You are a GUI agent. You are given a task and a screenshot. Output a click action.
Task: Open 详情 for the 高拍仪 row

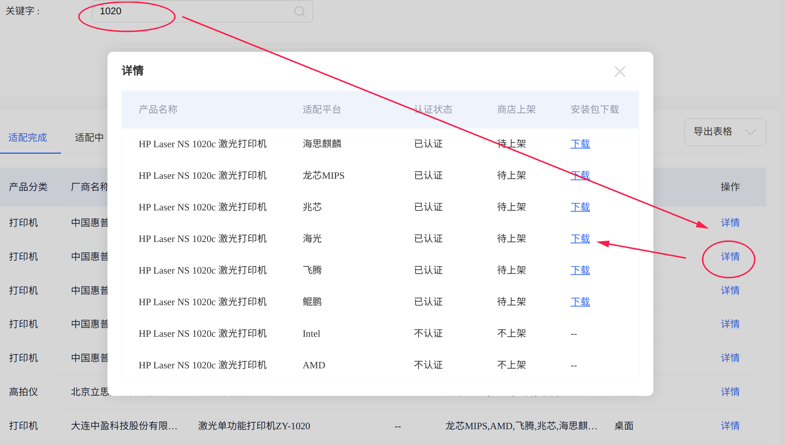[x=730, y=392]
